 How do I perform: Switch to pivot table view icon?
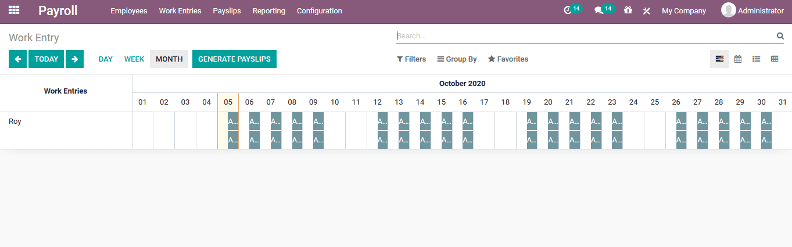775,59
